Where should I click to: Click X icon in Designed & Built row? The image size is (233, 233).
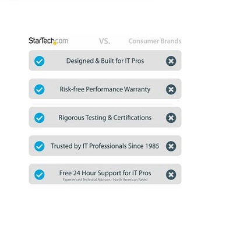171,61
